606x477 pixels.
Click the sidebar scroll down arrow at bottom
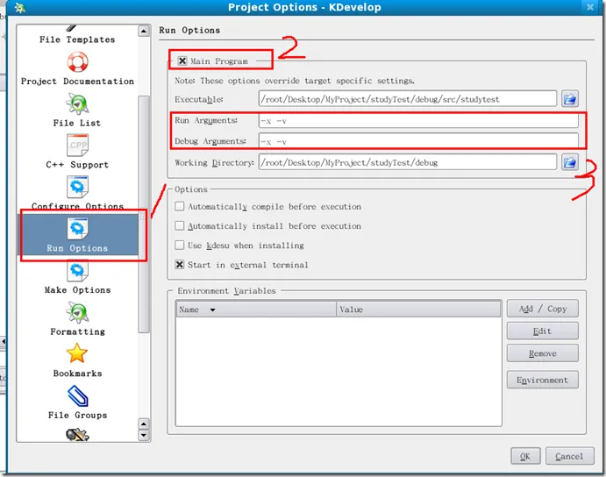tap(144, 435)
